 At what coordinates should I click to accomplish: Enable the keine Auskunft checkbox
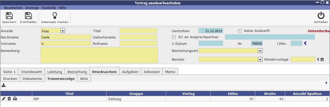pyautogui.click(x=240, y=31)
